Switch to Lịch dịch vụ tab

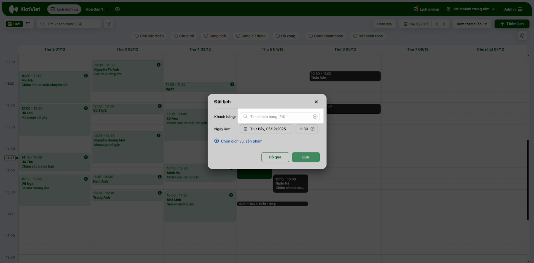pos(64,9)
